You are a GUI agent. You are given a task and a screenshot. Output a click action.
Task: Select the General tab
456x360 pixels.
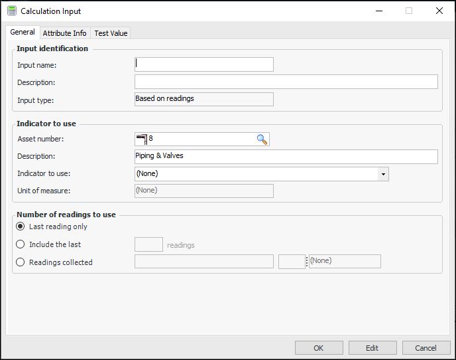click(23, 33)
